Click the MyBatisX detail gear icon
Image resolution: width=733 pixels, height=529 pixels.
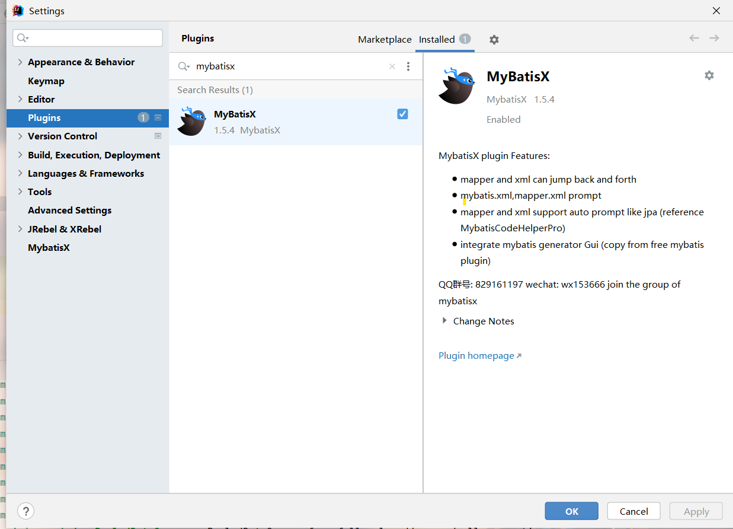709,75
